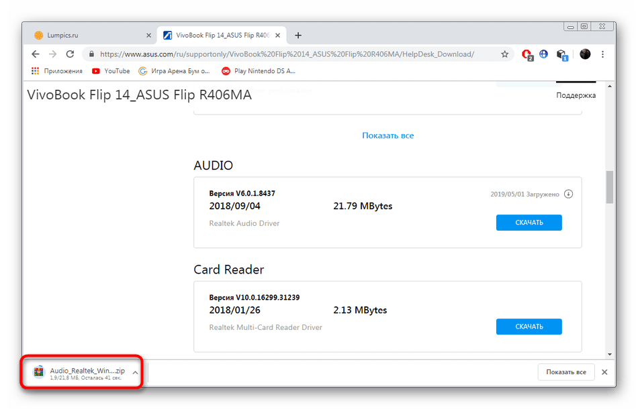View site security lock info
This screenshot has width=638, height=409.
(91, 54)
